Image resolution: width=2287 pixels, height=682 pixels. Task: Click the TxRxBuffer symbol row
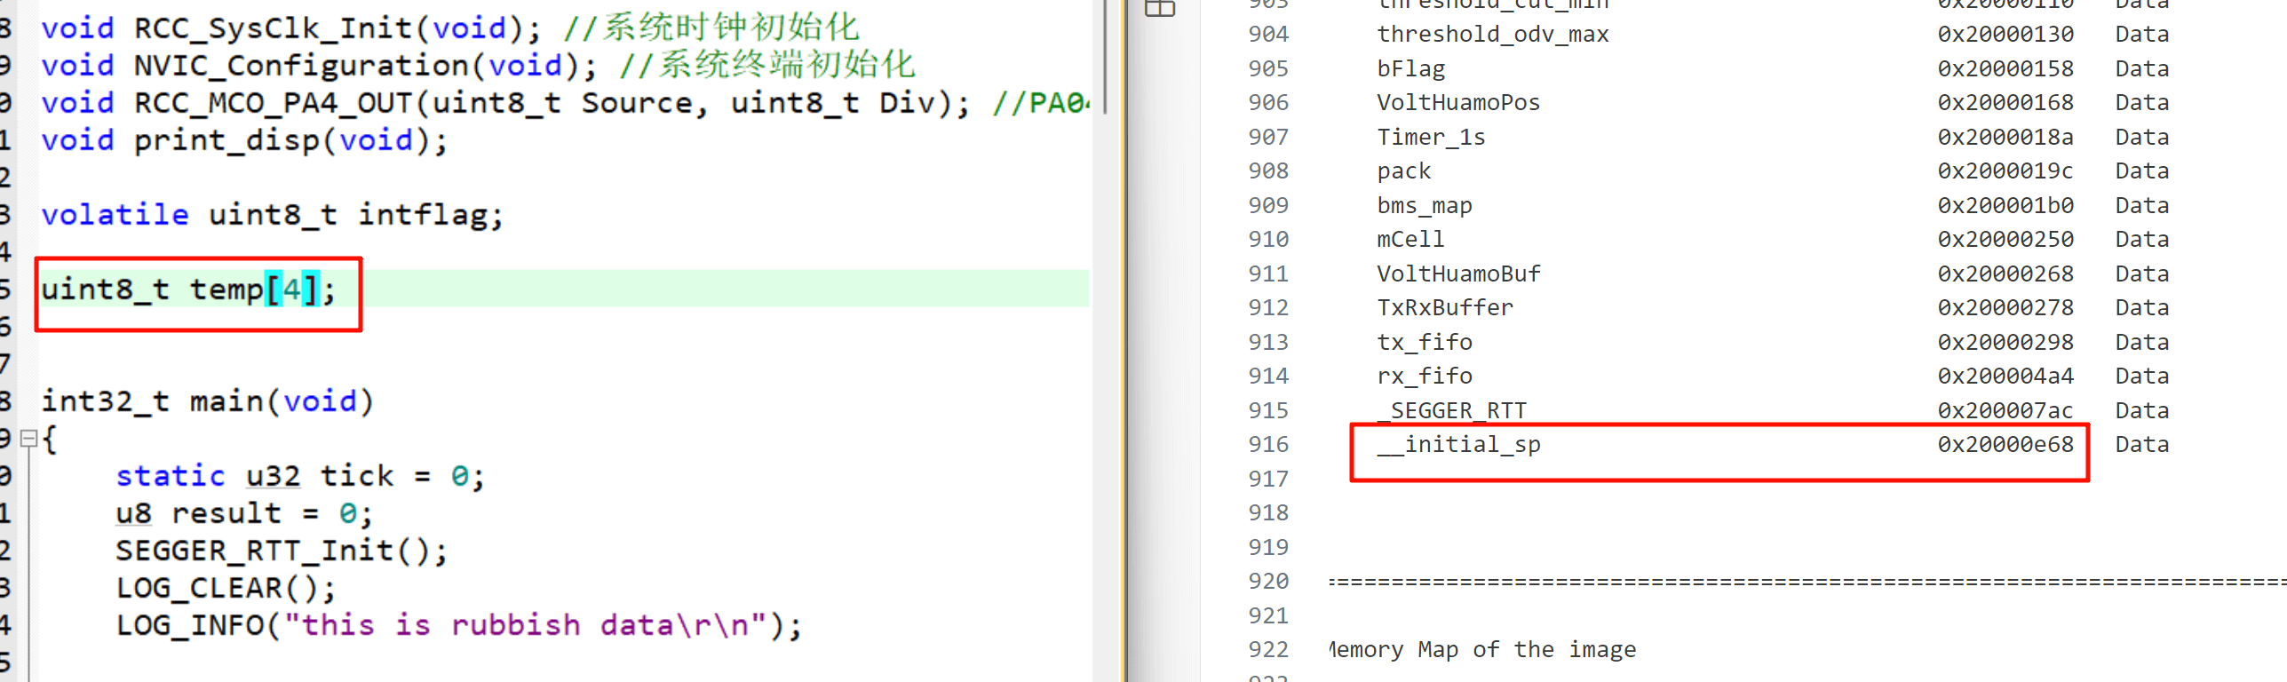click(x=1444, y=308)
